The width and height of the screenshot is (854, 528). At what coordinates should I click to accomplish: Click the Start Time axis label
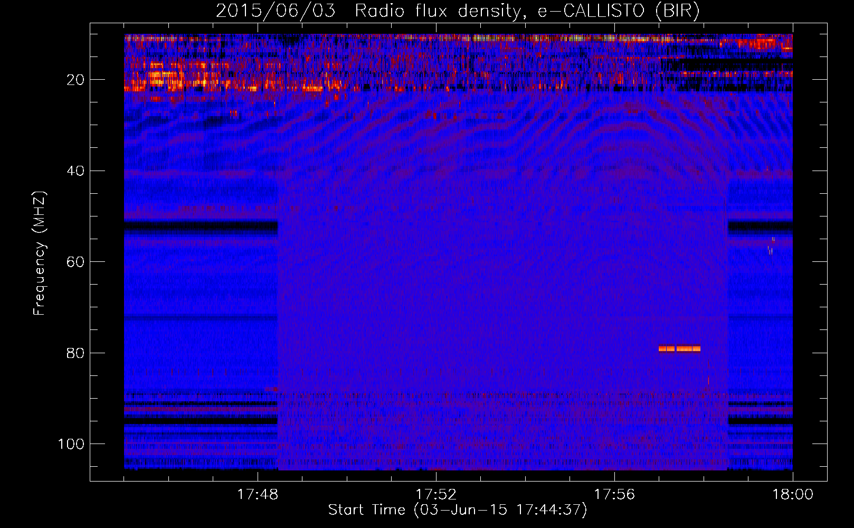tap(457, 510)
